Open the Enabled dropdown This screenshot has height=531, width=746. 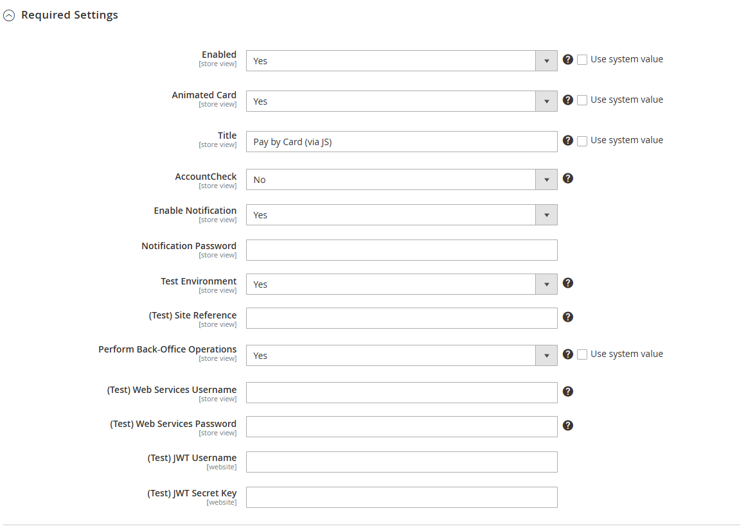click(x=402, y=61)
